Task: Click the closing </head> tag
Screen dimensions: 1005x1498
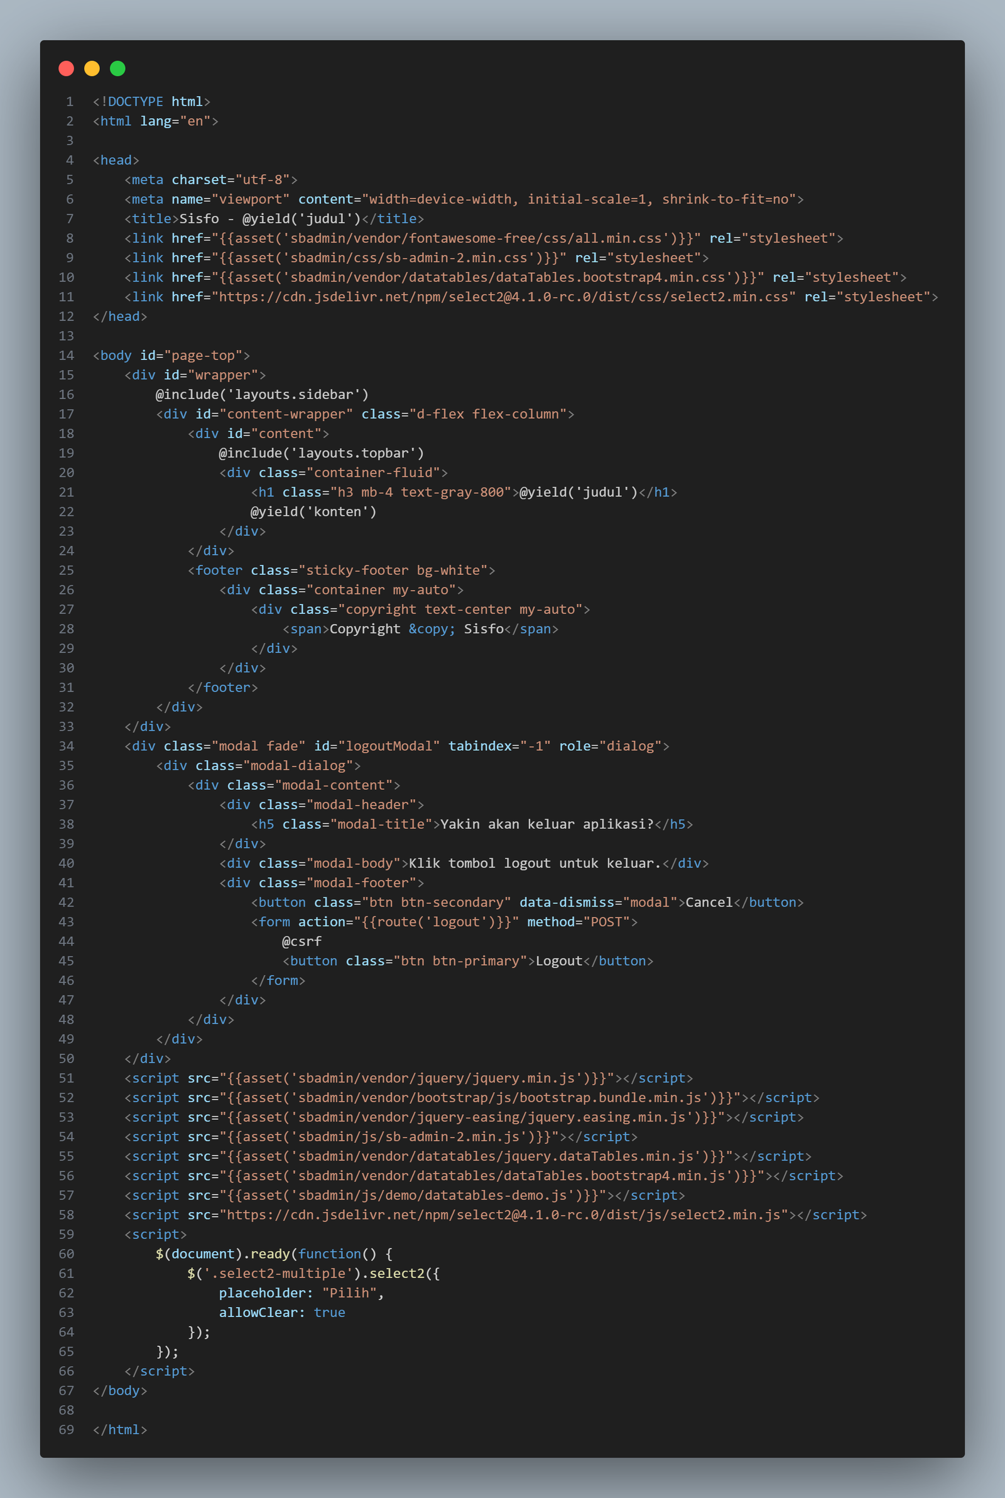Action: tap(120, 317)
